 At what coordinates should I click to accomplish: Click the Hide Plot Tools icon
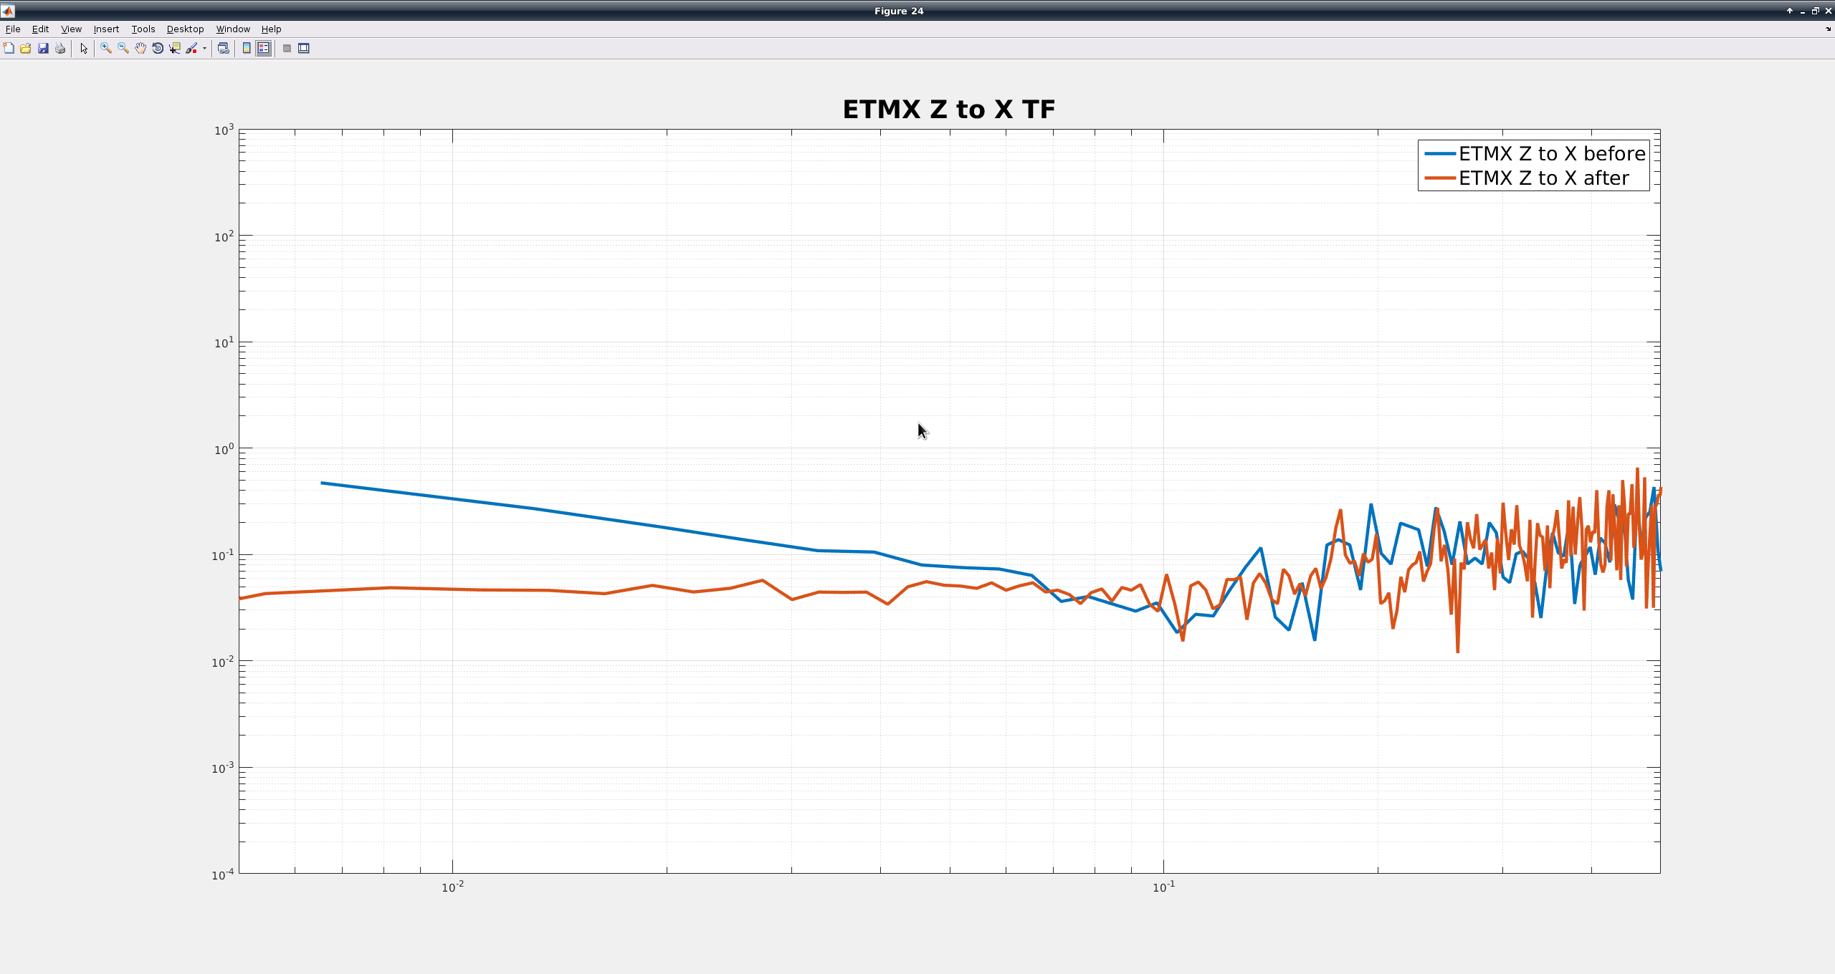coord(287,49)
